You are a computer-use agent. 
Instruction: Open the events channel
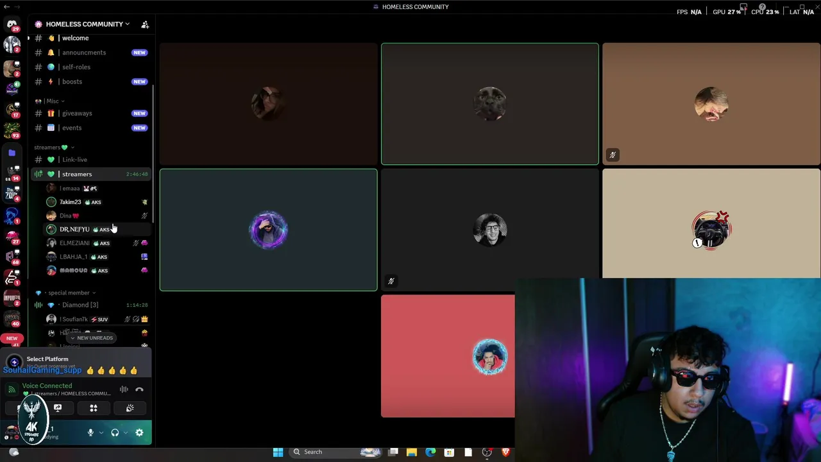point(90,128)
